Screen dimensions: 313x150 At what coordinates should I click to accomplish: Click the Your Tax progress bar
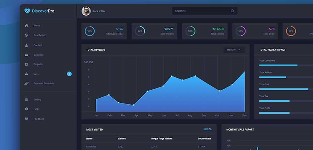pyautogui.click(x=286, y=101)
